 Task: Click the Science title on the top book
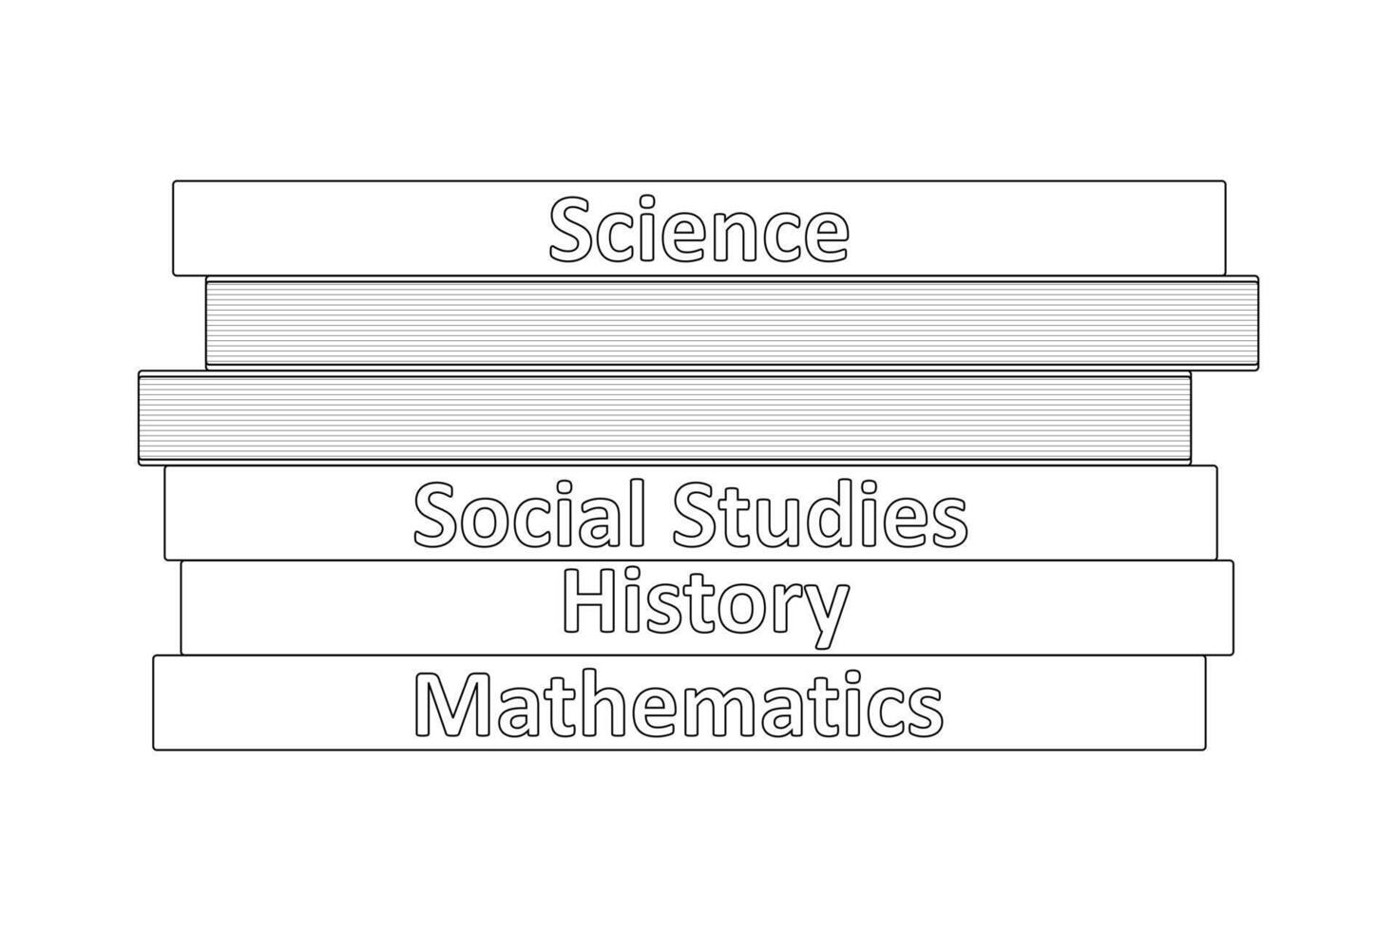(x=698, y=229)
